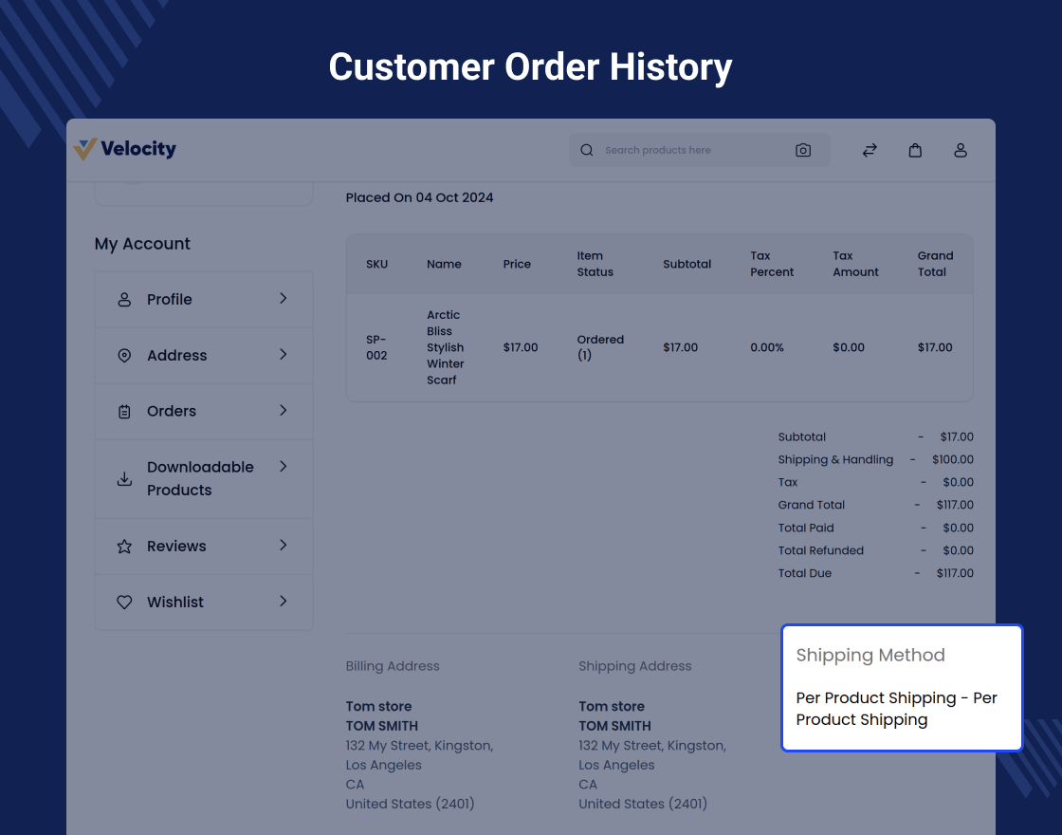This screenshot has width=1062, height=835.
Task: Click the Profile person icon in sidebar
Action: (x=124, y=300)
